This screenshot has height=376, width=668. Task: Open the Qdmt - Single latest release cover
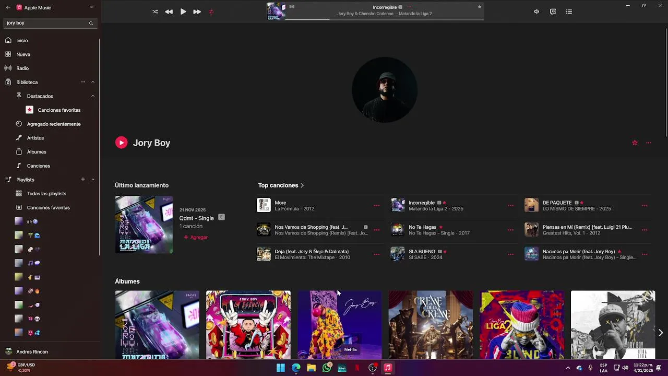click(x=144, y=225)
